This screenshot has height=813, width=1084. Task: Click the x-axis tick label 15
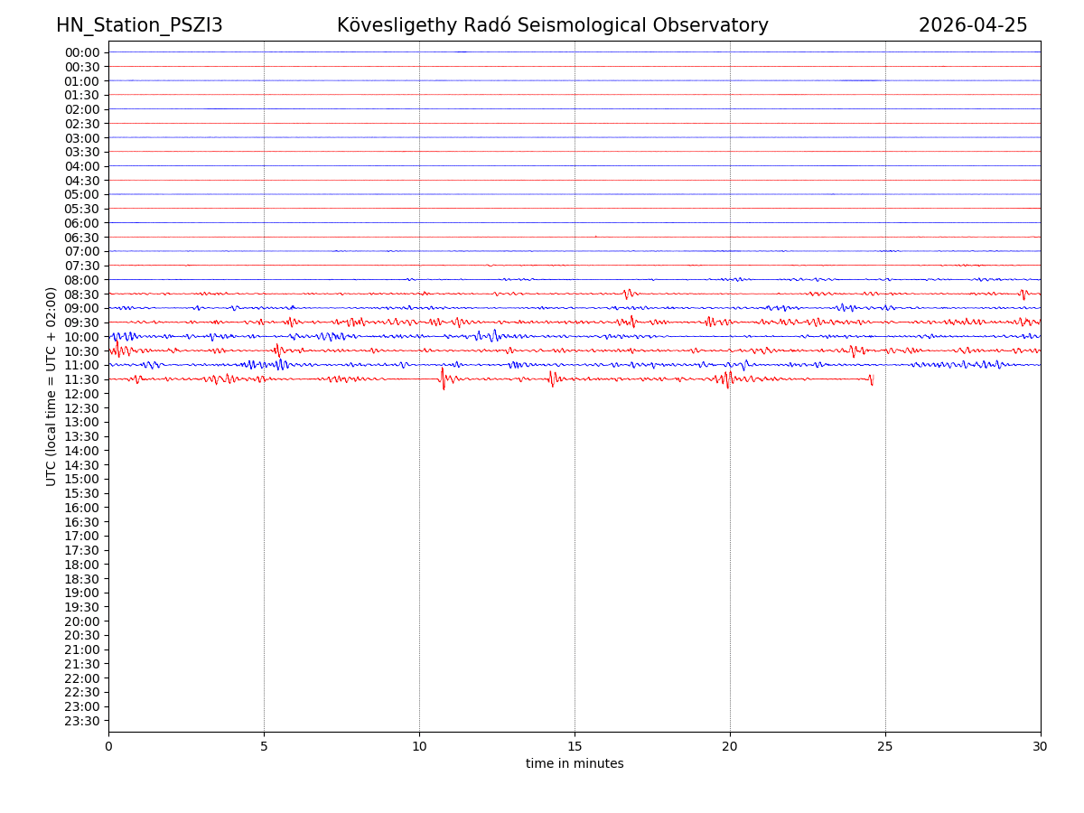(575, 747)
